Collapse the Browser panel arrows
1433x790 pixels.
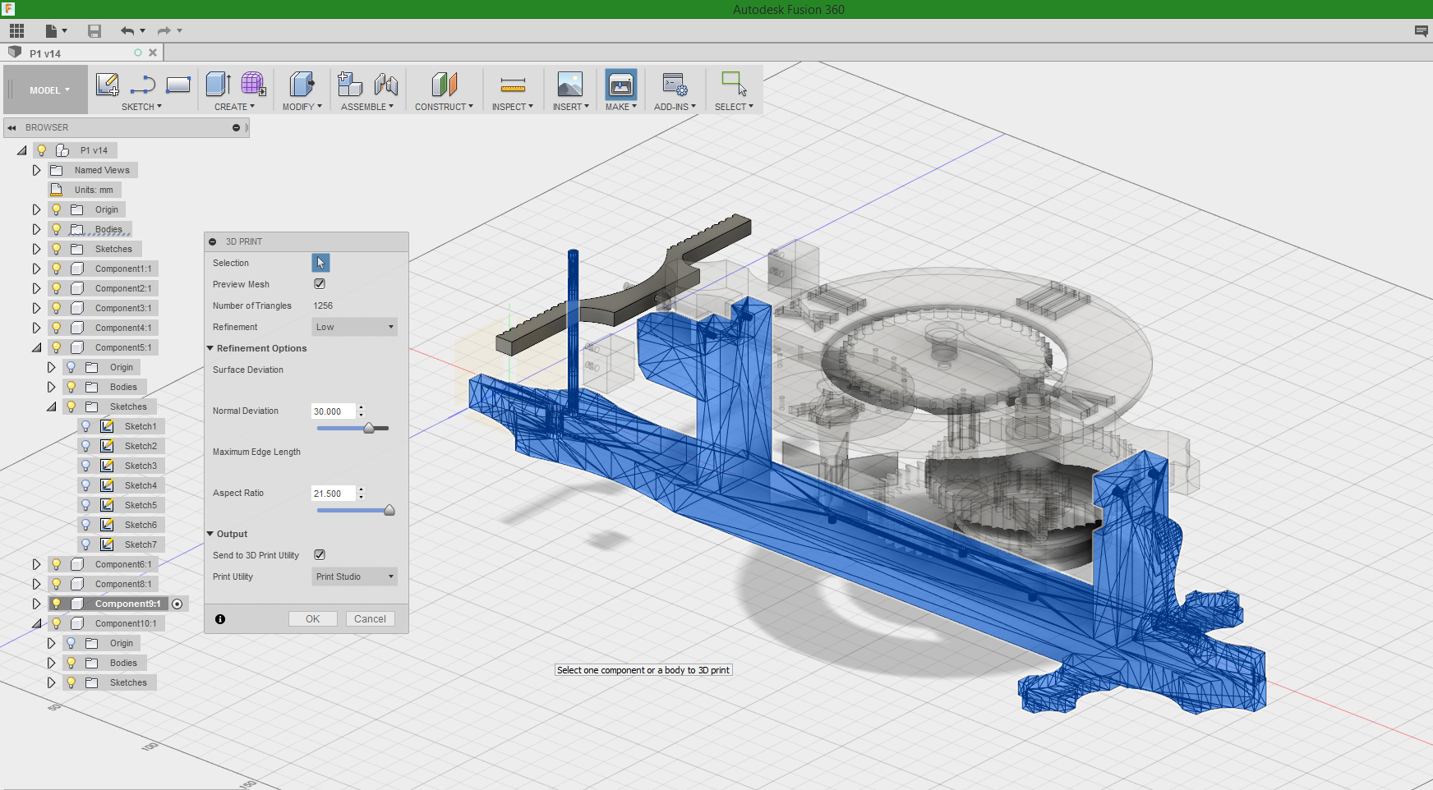pyautogui.click(x=12, y=127)
